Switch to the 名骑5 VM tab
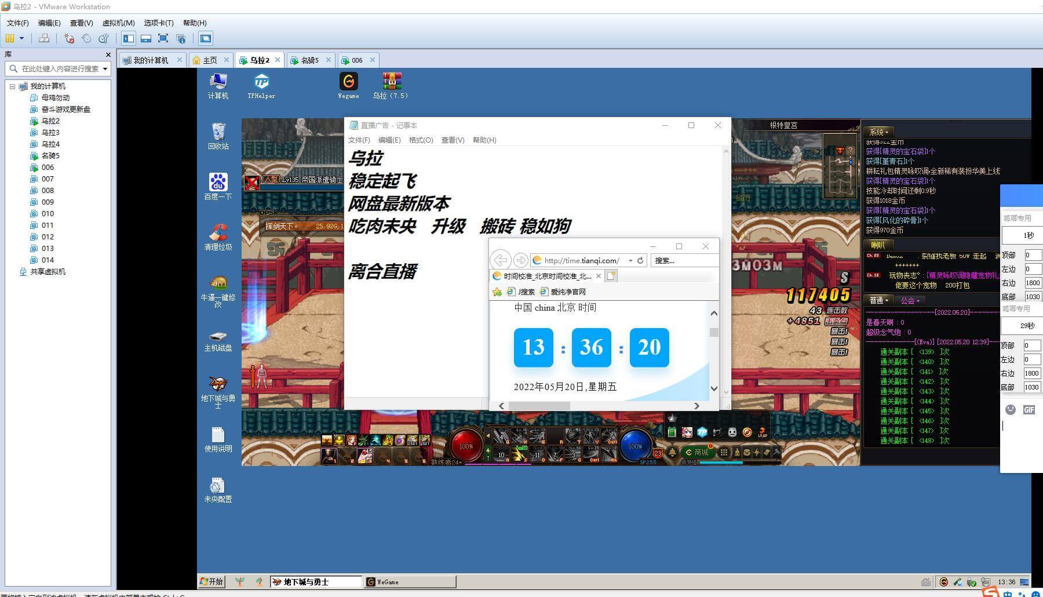Image resolution: width=1043 pixels, height=597 pixels. 309,60
